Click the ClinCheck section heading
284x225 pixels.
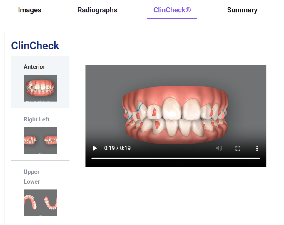(35, 46)
